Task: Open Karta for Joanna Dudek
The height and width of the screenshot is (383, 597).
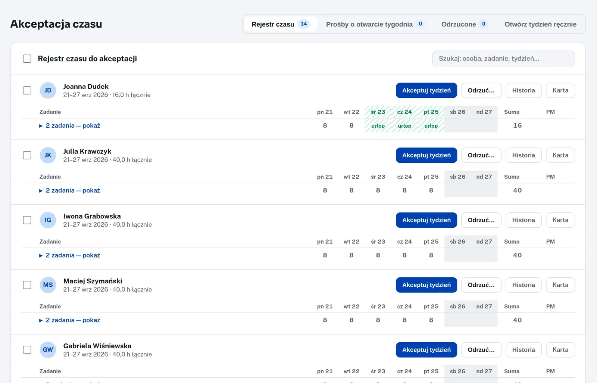Action: click(x=560, y=90)
